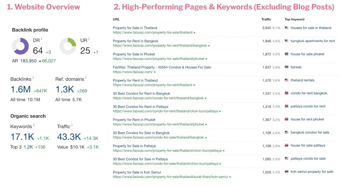Screen dimensions: 351x187
Task: Click the green UR donut chart
Action: [x=68, y=46]
